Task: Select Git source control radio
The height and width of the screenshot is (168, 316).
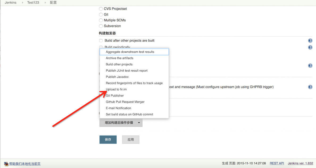Action: tap(101, 15)
